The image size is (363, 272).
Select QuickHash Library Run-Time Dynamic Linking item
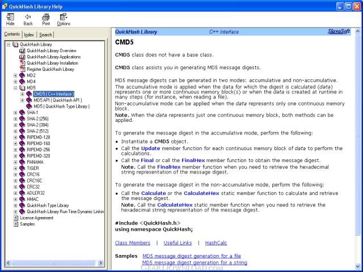[65, 211]
